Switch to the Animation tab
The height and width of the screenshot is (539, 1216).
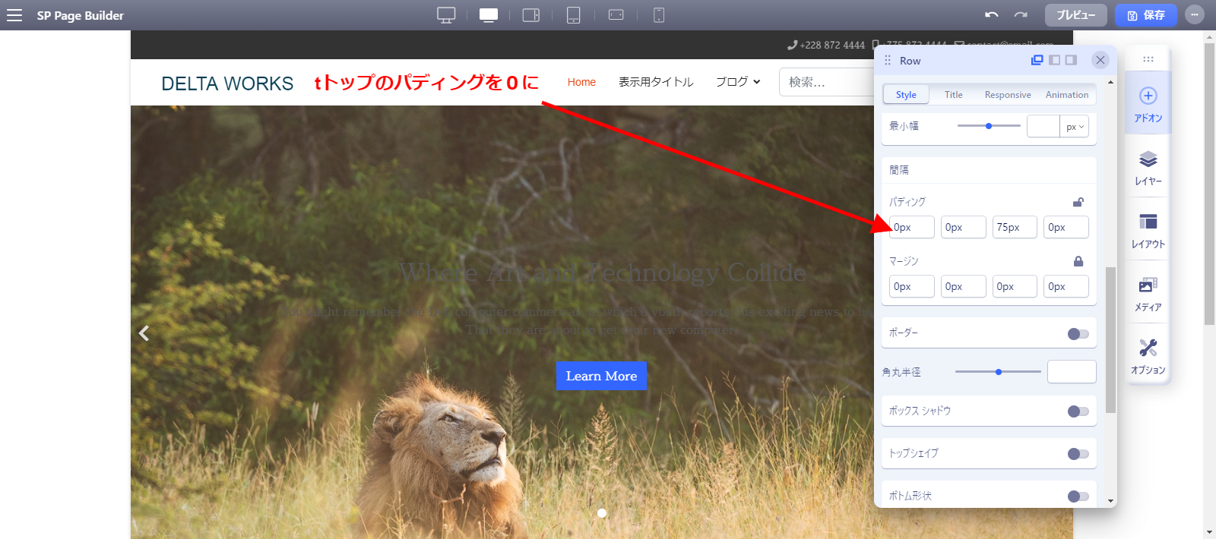tap(1066, 95)
